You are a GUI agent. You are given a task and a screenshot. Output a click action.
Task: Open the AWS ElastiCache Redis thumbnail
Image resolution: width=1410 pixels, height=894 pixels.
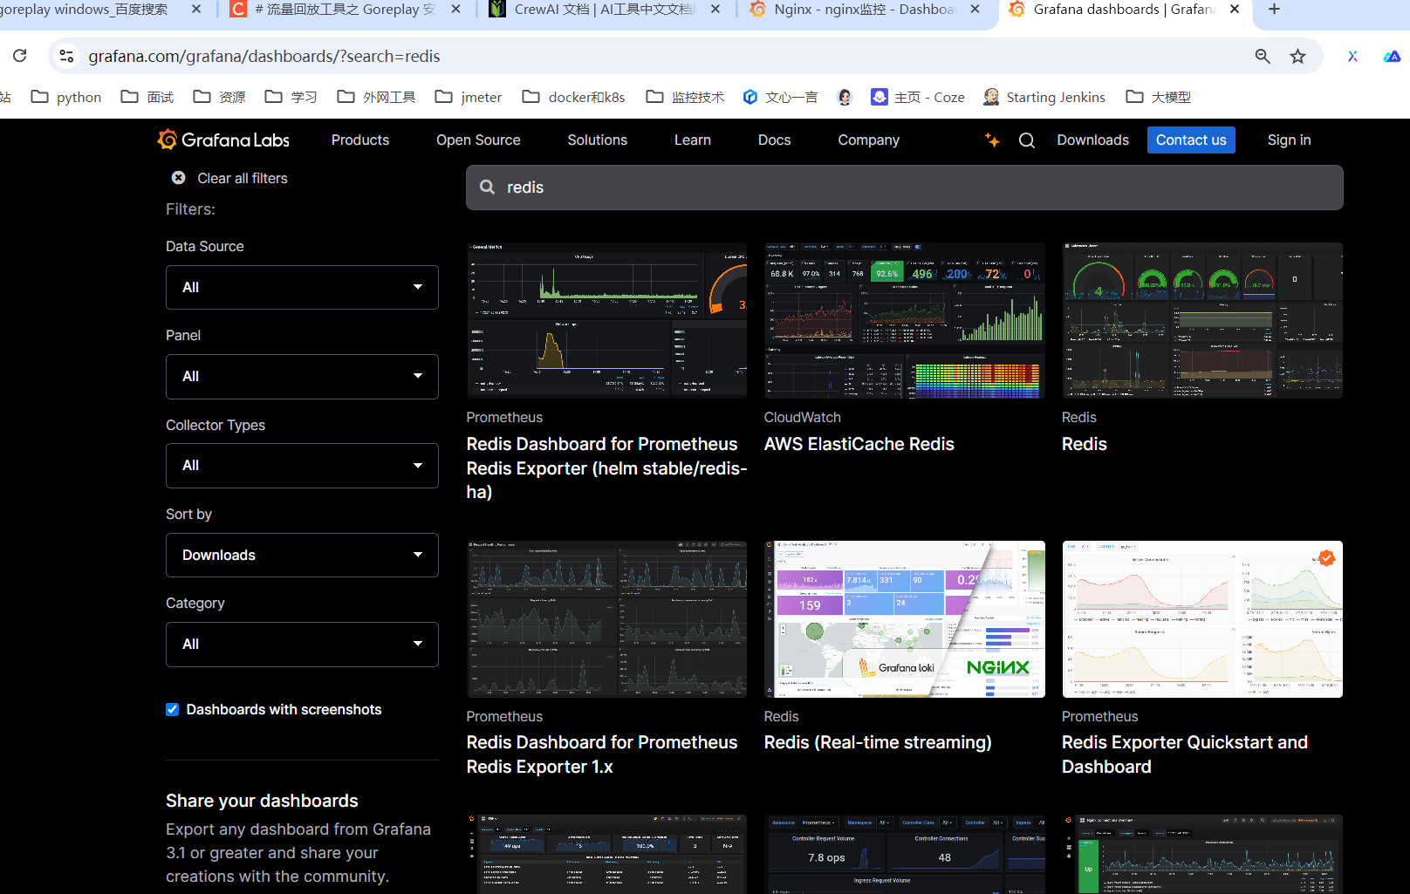(x=905, y=320)
